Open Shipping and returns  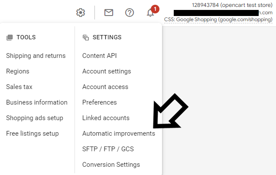(36, 56)
